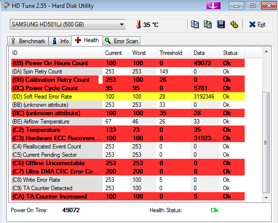Select the (C9) TA Counter Detected row
Screen dimensions: 278x223
128,188
